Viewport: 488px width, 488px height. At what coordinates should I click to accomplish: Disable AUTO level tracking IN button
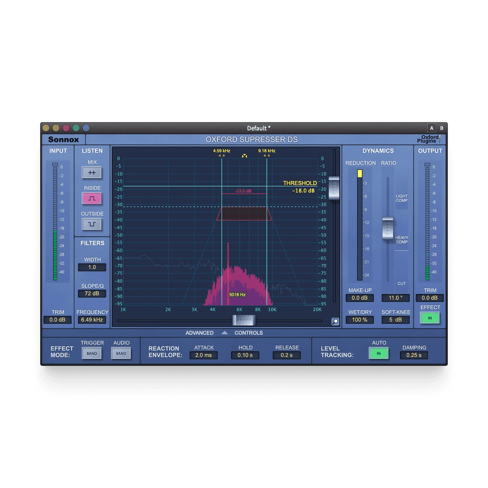[x=379, y=353]
